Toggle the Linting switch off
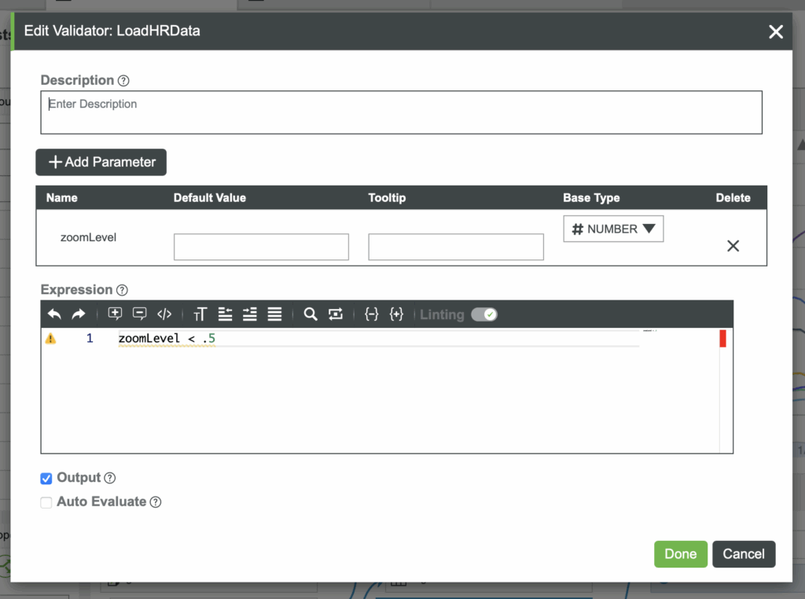 (484, 314)
